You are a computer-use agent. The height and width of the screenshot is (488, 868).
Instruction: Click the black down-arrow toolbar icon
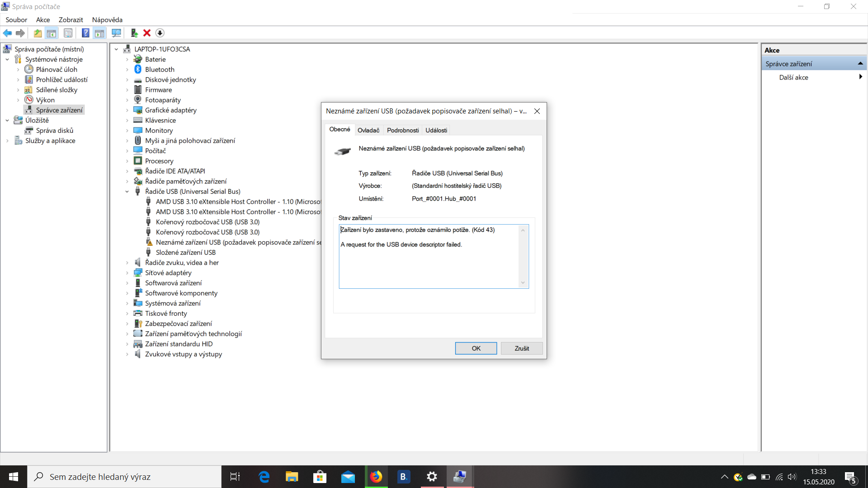point(160,33)
